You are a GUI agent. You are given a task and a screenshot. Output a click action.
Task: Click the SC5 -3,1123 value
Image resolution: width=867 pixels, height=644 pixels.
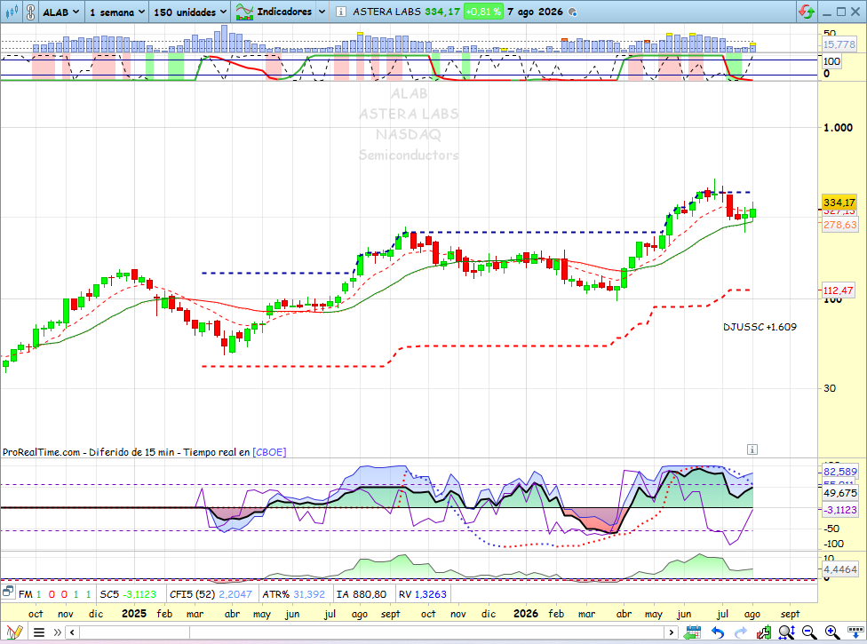click(x=128, y=594)
